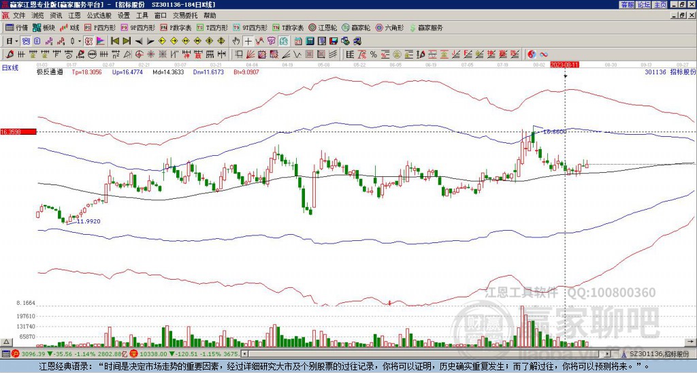Click the black left arrow icon

(x=139, y=42)
